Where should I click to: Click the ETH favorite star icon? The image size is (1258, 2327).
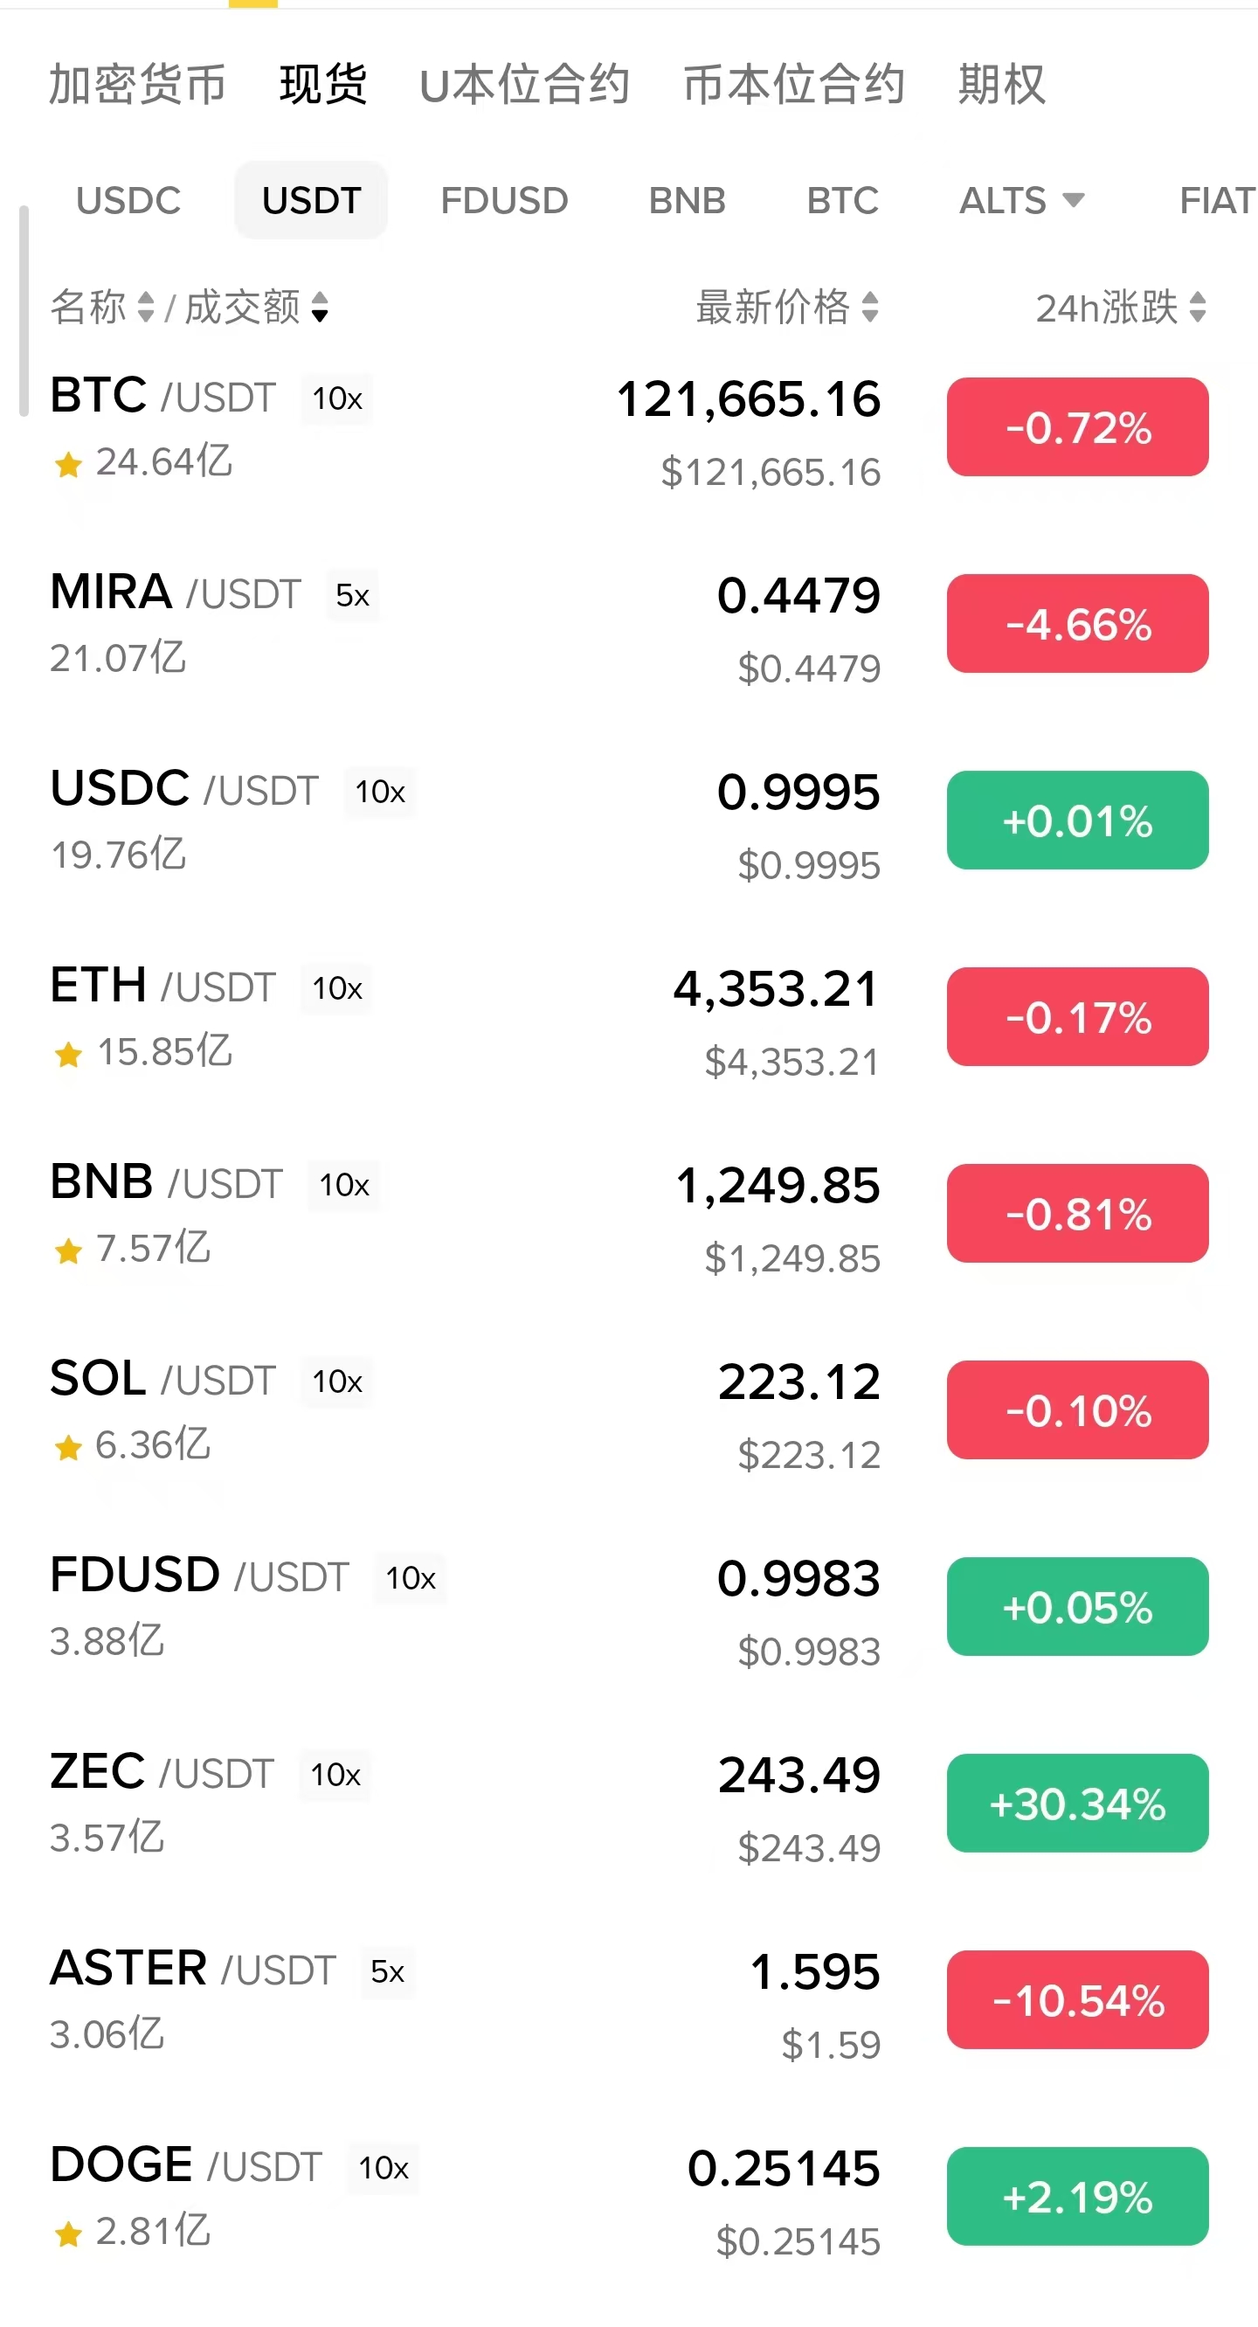click(x=69, y=1054)
